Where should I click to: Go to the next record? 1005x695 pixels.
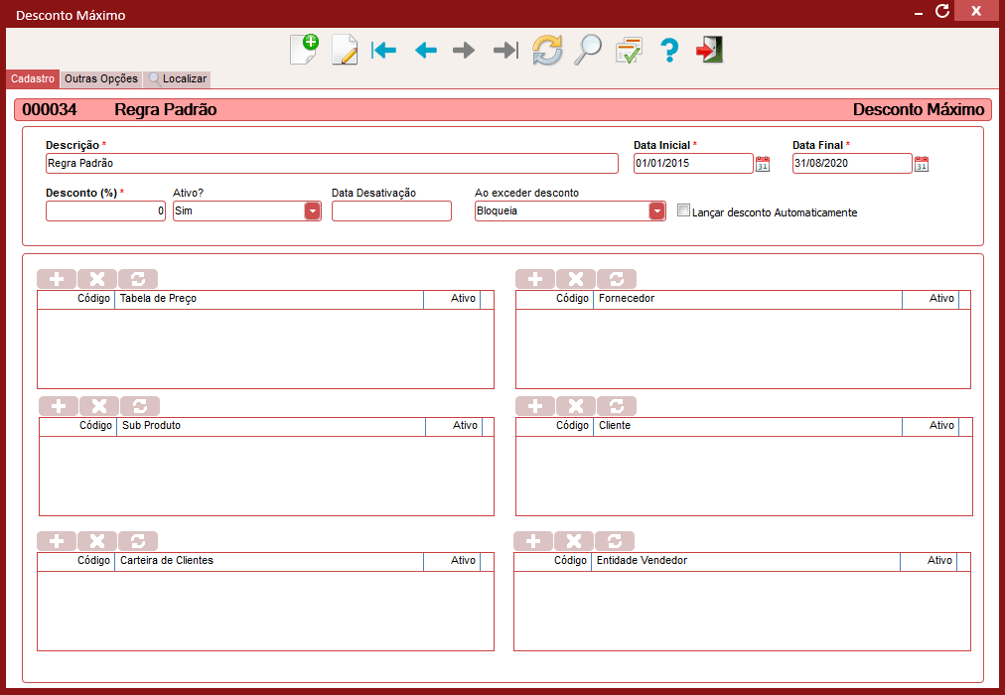pos(464,50)
